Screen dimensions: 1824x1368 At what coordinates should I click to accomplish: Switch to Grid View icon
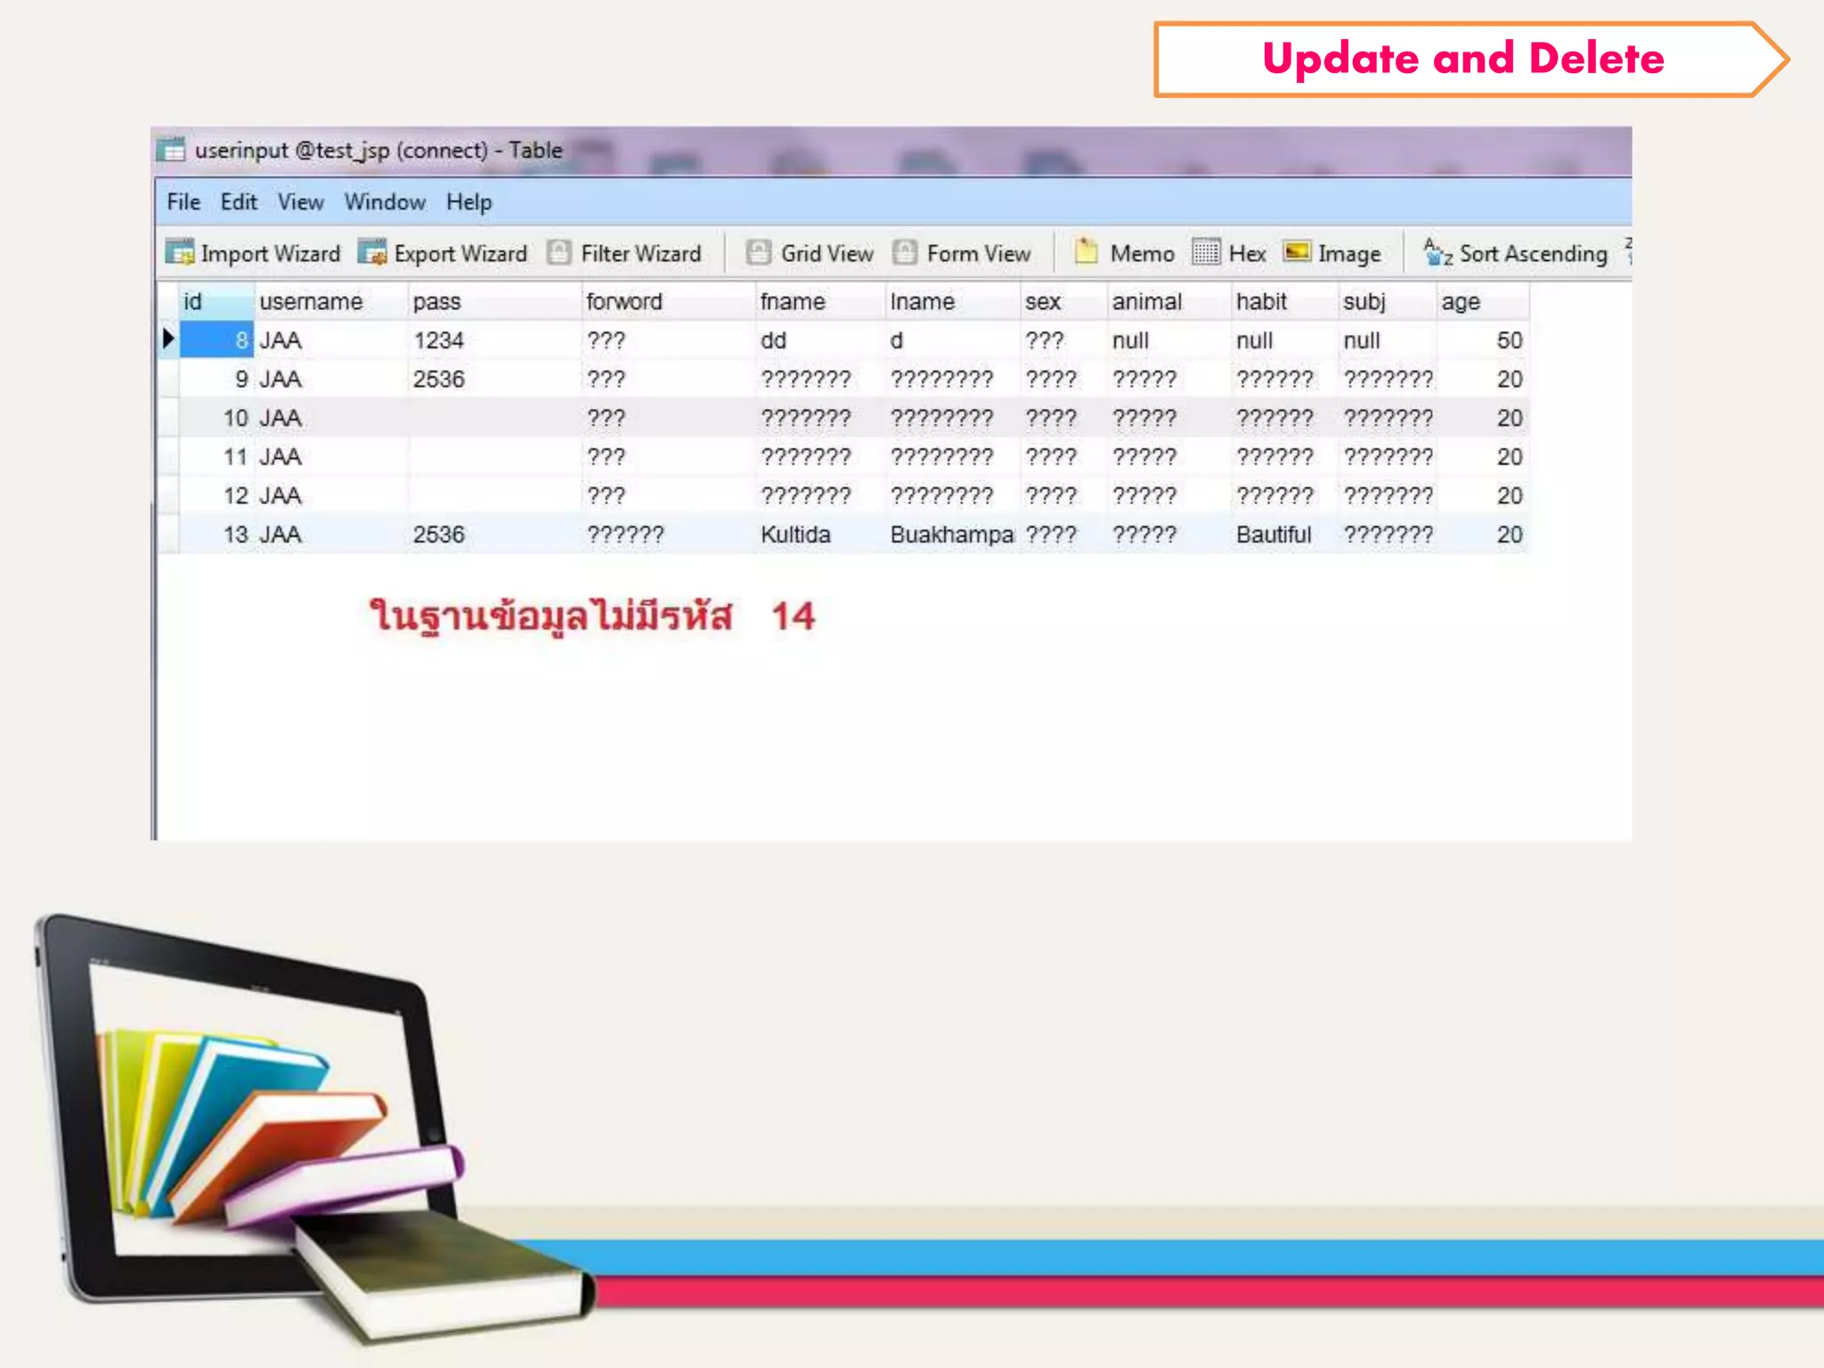tap(759, 253)
